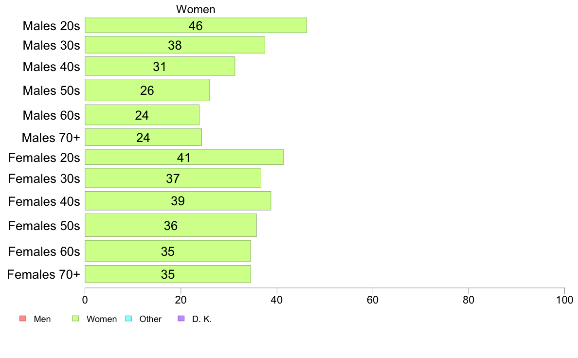Click the Females 40s row label
Viewport: 578px width, 358px height.
(x=44, y=201)
